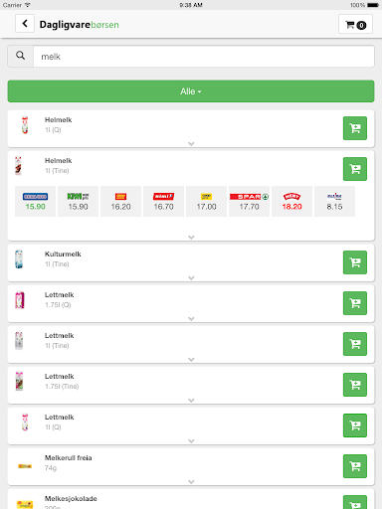382x509 pixels.
Task: Expand price details for Helmelk 1l (Q)
Action: [191, 144]
